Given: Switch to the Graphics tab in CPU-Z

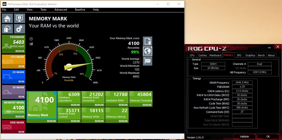Looking at the screenshot, I should (x=250, y=55).
